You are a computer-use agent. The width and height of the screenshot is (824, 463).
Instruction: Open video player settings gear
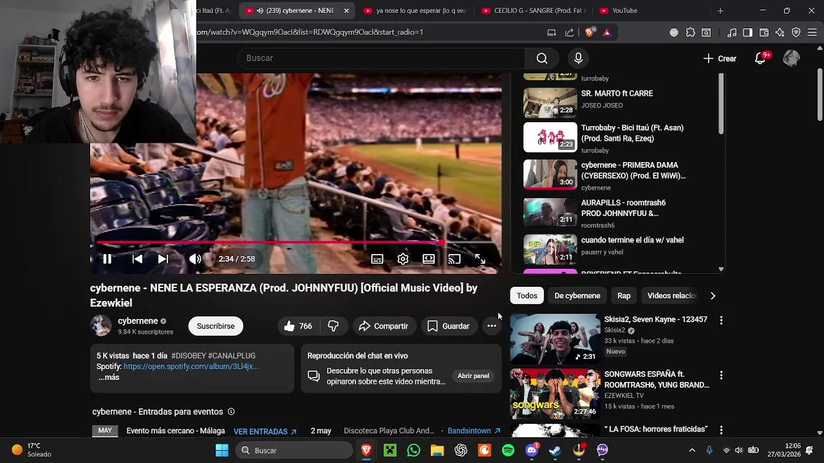[403, 259]
